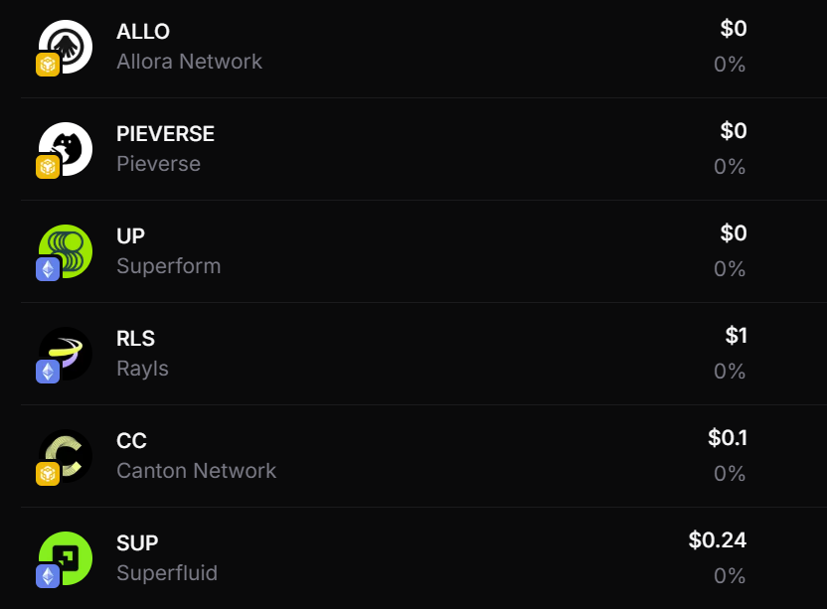
Task: Click BNB chain badge on ALLO
Action: tap(48, 65)
